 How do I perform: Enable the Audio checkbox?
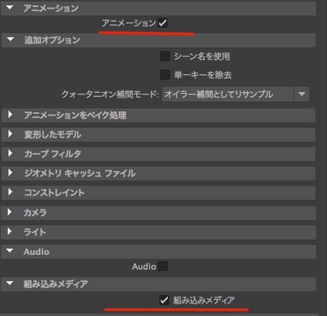[162, 266]
